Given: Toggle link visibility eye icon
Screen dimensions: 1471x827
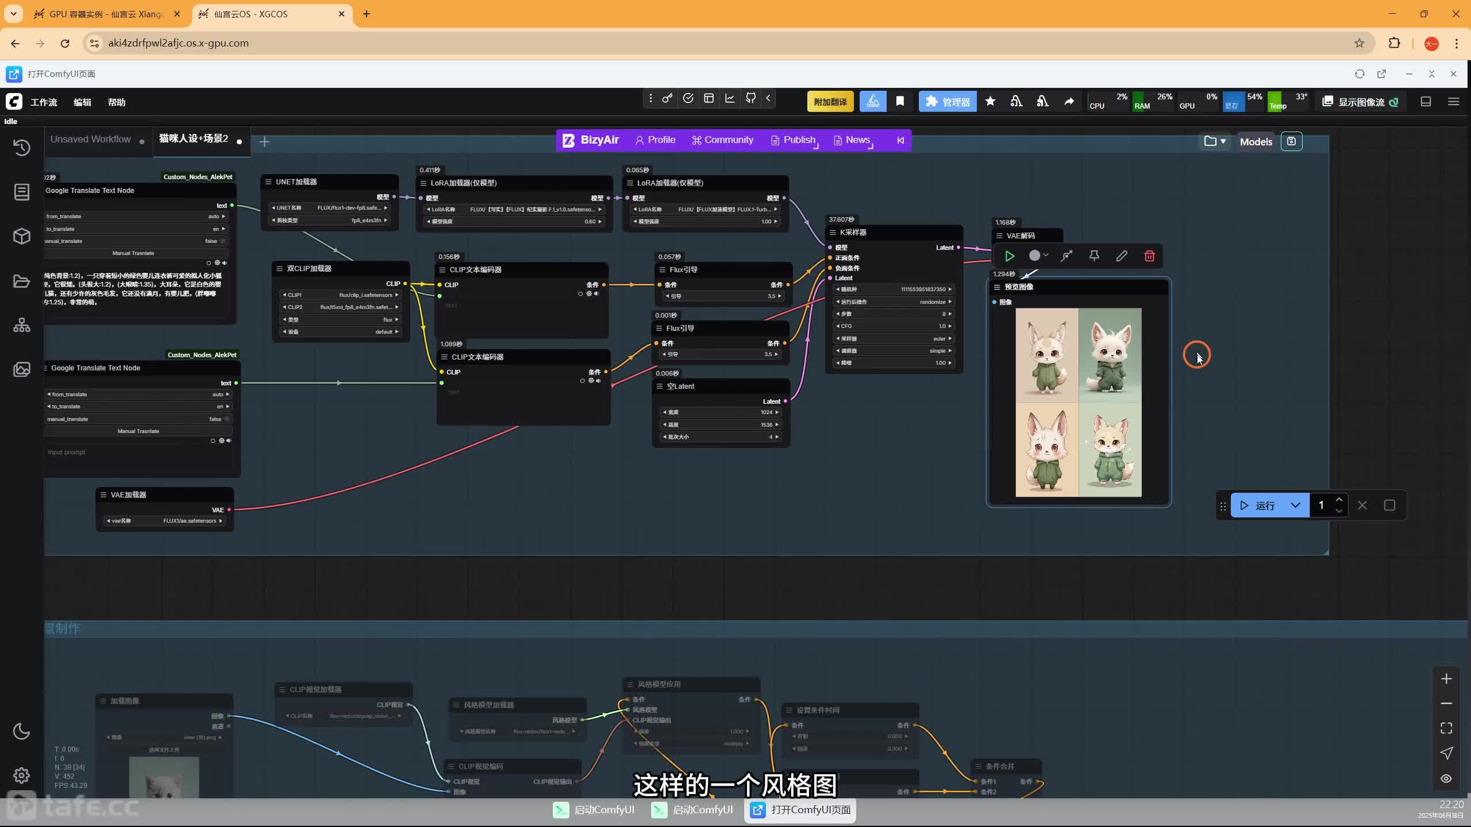Looking at the screenshot, I should click(x=1446, y=779).
